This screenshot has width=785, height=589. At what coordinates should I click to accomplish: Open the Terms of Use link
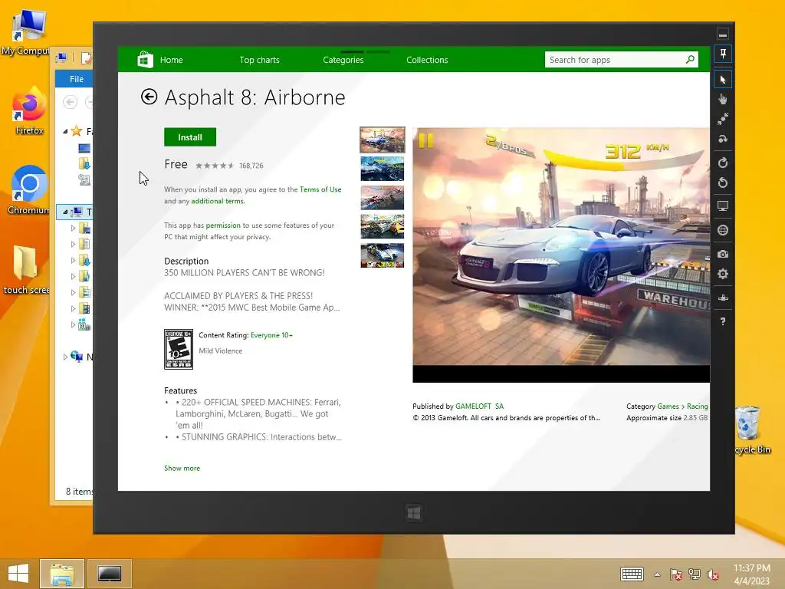point(320,189)
